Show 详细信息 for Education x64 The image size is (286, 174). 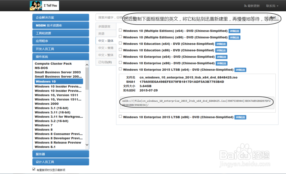pyautogui.click(x=221, y=44)
